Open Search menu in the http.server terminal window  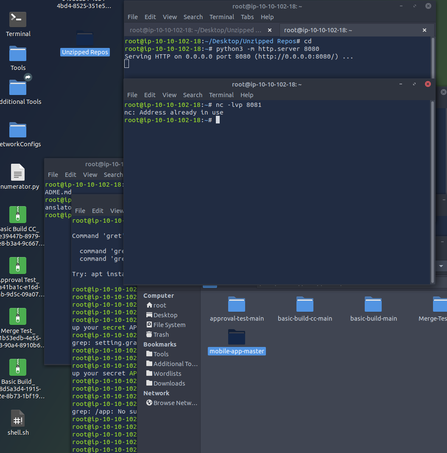point(193,17)
